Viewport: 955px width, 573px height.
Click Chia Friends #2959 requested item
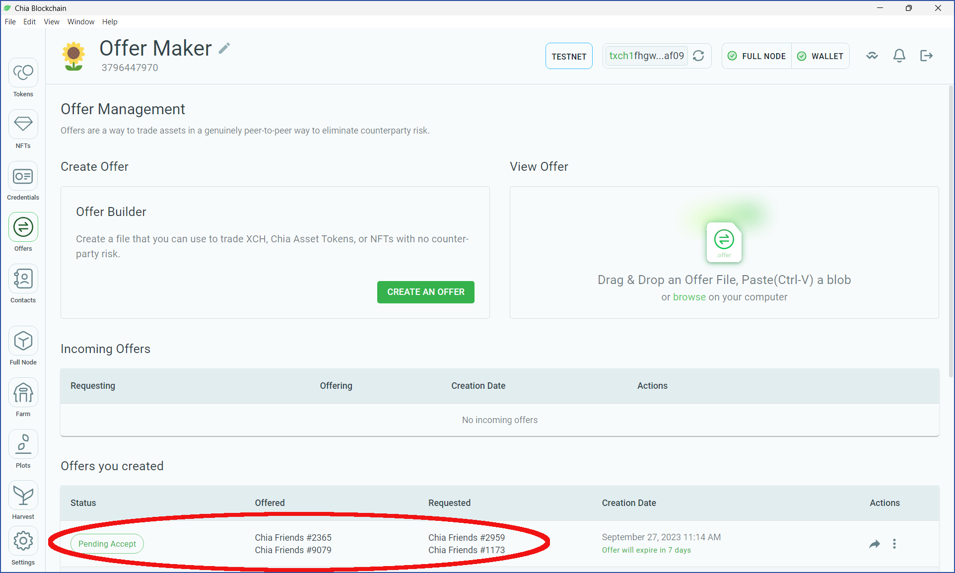pyautogui.click(x=467, y=538)
